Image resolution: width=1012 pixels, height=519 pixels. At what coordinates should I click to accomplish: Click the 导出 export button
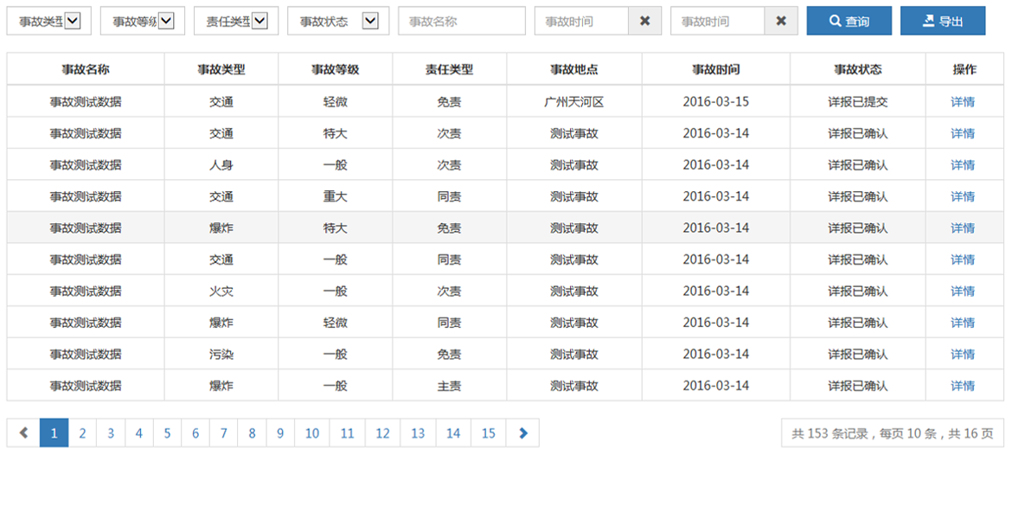(943, 21)
